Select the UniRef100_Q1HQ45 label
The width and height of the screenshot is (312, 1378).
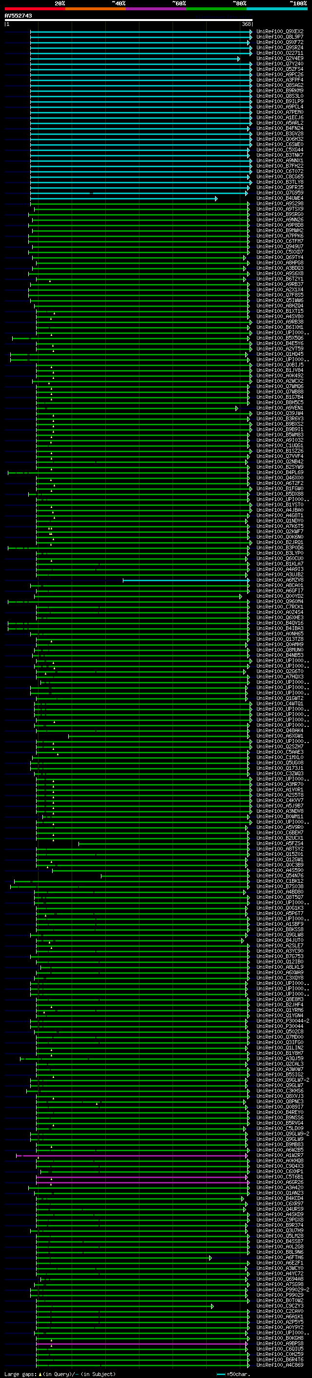pyautogui.click(x=280, y=354)
